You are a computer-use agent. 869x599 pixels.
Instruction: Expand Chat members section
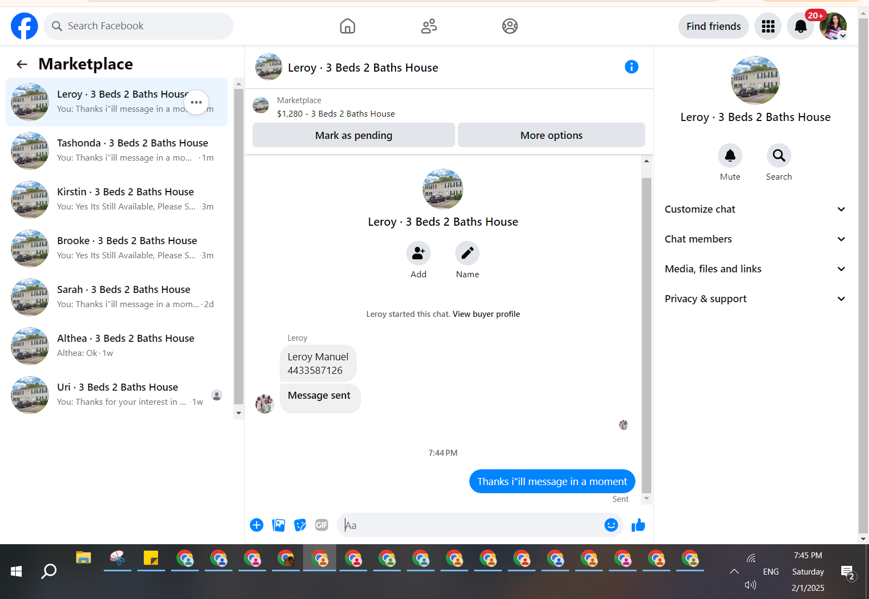point(755,239)
